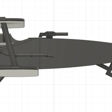
Task: Select the machine gun atop the fuselage
Action: (x=53, y=35)
